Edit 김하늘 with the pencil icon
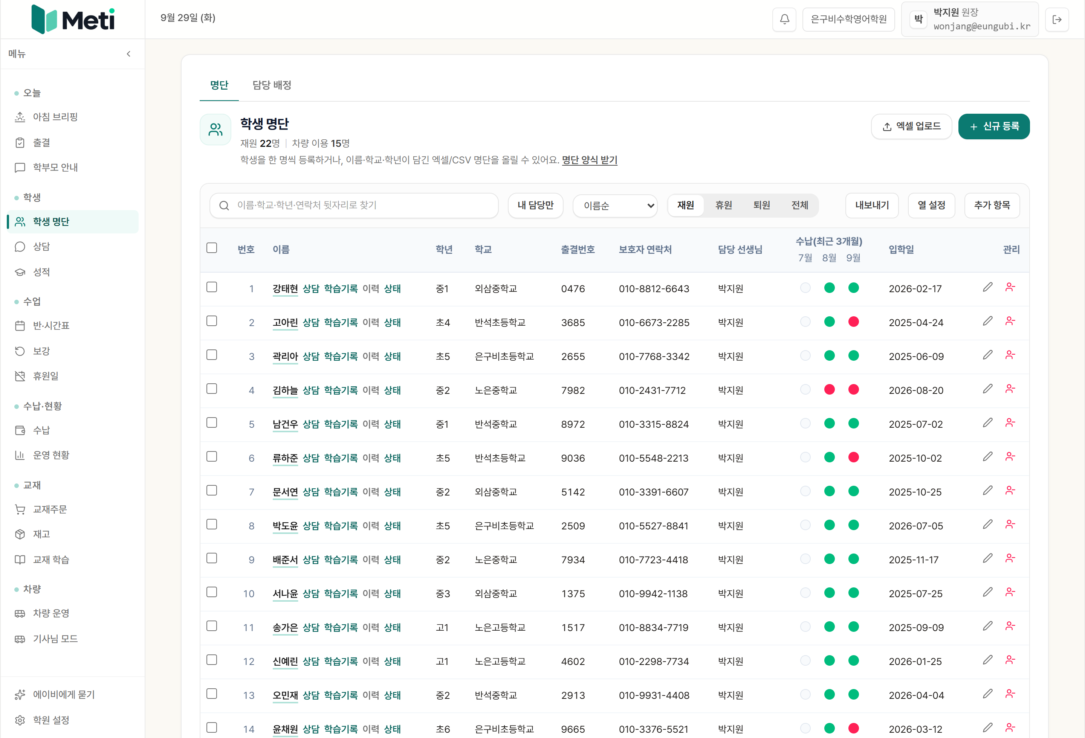 [x=987, y=389]
